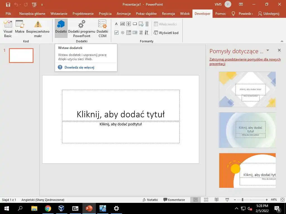This screenshot has height=214, width=286.
Task: Insert a Scroll Bar control
Action: point(147,24)
